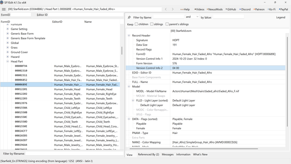
Task: Navigate forward with the right arrow
Action: coord(173,9)
